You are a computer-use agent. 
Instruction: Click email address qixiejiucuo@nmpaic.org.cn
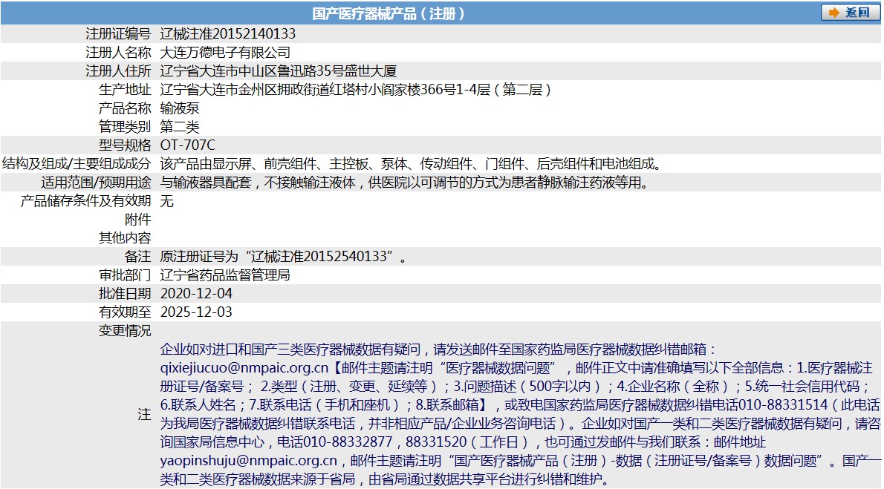(x=244, y=369)
